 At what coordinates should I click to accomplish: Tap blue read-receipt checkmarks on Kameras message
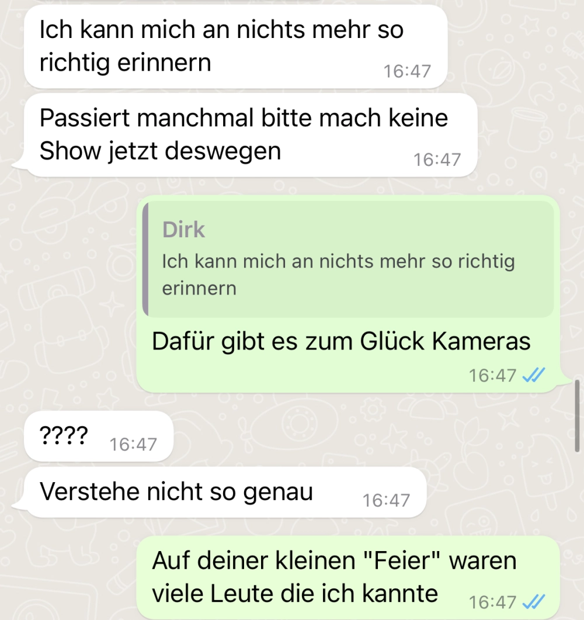tap(533, 375)
